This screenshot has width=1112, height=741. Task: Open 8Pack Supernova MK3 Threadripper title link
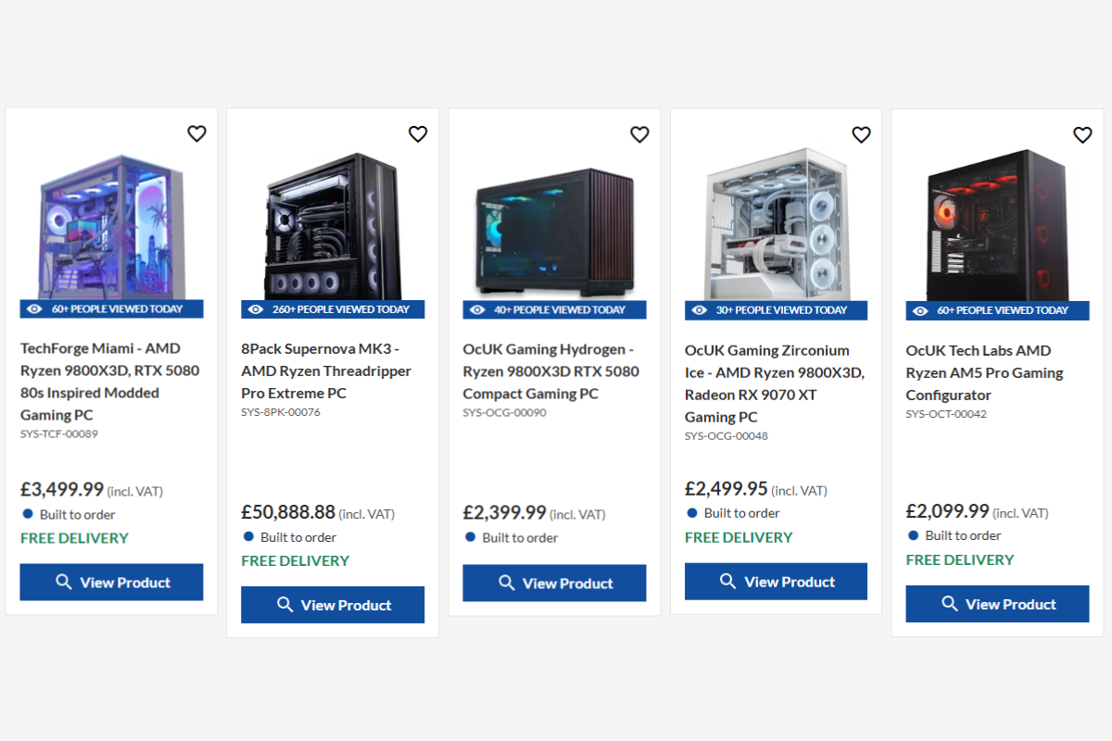point(326,370)
